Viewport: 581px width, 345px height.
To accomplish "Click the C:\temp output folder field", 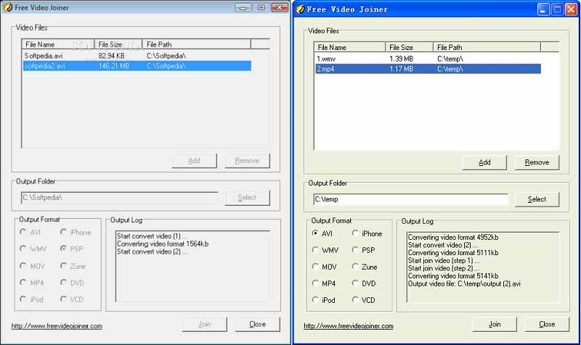I will coord(410,199).
